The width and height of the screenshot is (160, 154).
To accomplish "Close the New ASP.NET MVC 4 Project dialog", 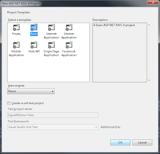I will coord(153,2).
